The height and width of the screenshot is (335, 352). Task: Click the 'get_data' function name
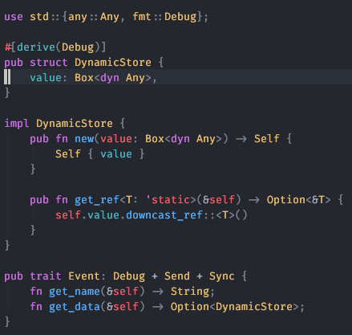click(75, 307)
